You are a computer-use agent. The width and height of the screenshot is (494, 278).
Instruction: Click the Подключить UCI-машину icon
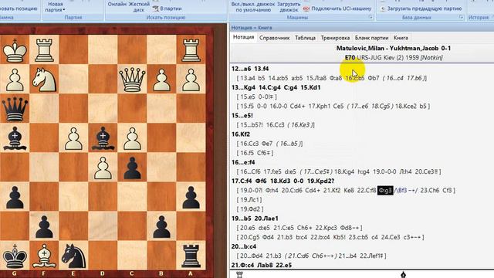[306, 8]
